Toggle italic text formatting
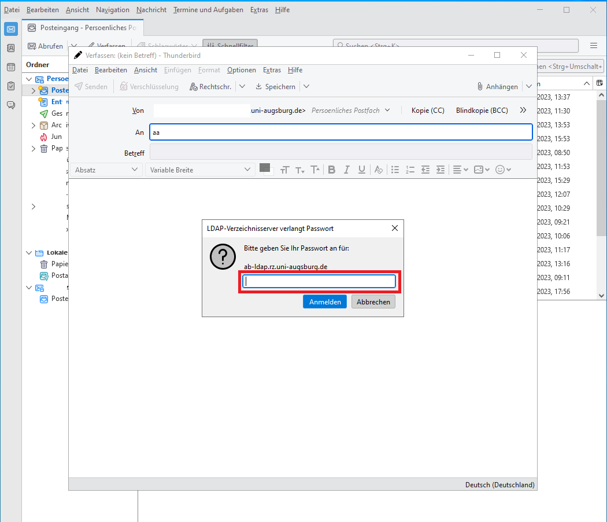The height and width of the screenshot is (522, 607). coord(347,170)
